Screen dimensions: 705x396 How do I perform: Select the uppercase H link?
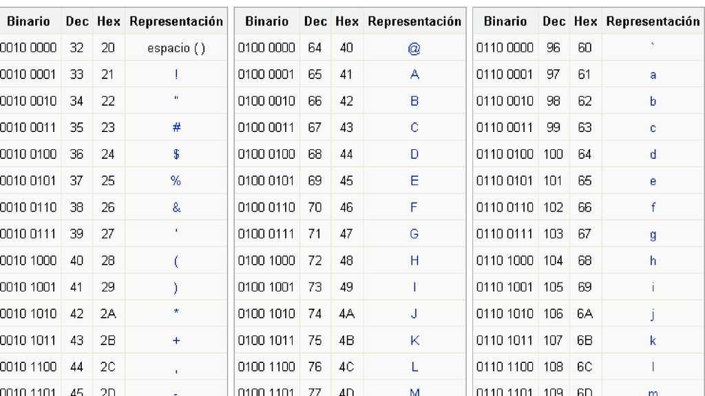pos(414,261)
